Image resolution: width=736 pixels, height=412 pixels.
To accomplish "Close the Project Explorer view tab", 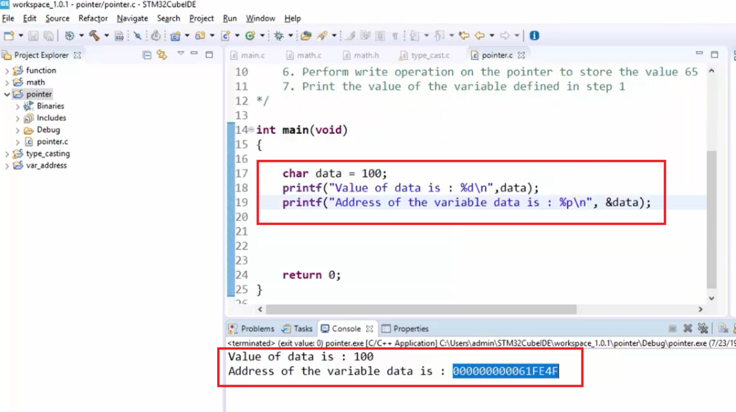I will 77,55.
